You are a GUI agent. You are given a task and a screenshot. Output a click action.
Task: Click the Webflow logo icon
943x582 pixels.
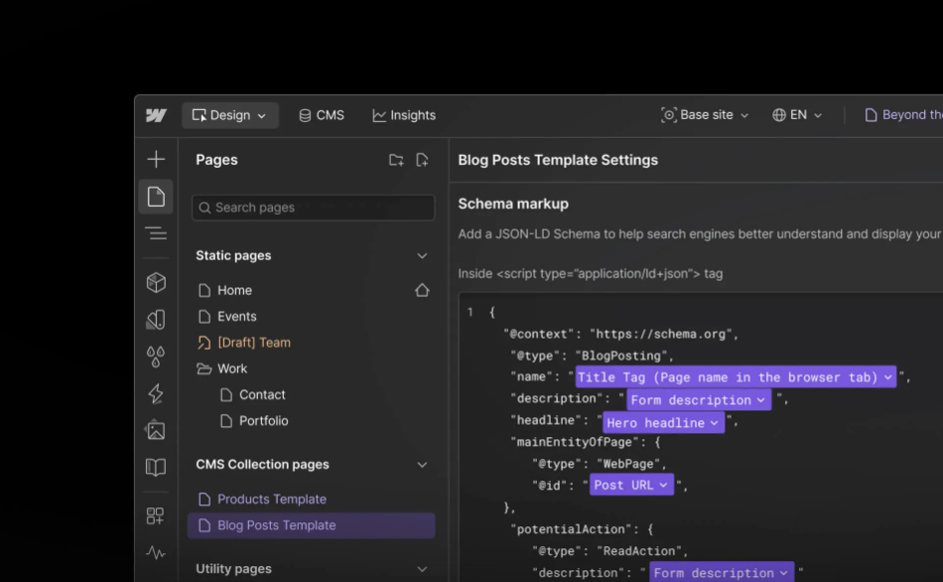click(156, 115)
